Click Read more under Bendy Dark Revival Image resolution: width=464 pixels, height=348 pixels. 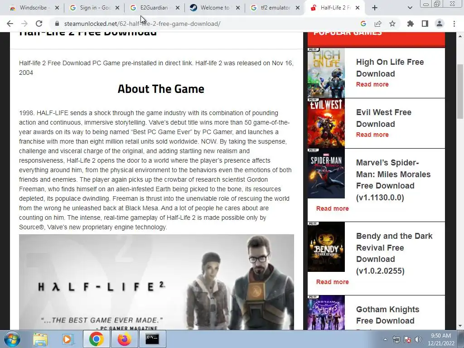point(332,282)
